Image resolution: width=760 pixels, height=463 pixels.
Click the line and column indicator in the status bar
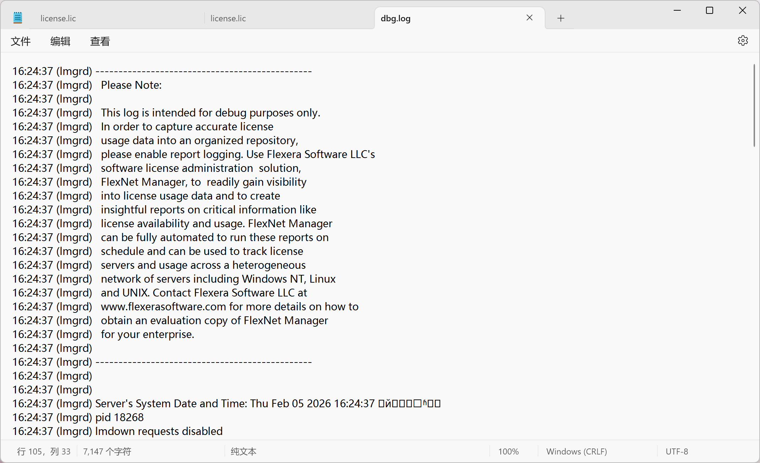pyautogui.click(x=44, y=451)
